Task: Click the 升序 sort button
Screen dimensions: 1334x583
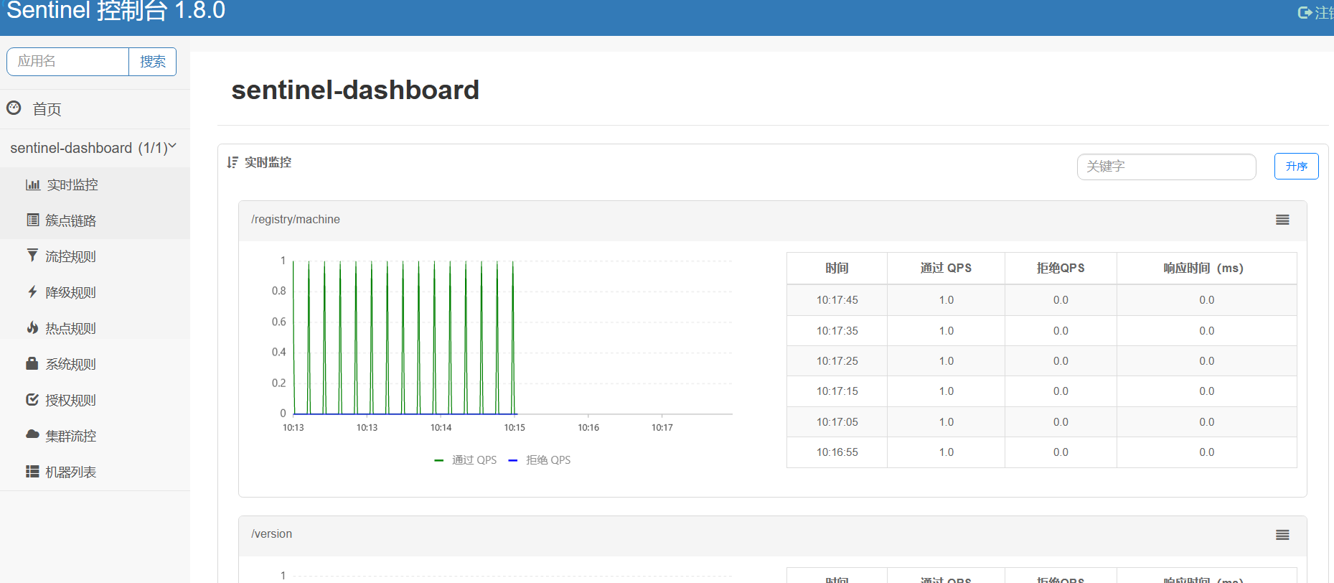Action: (x=1296, y=167)
